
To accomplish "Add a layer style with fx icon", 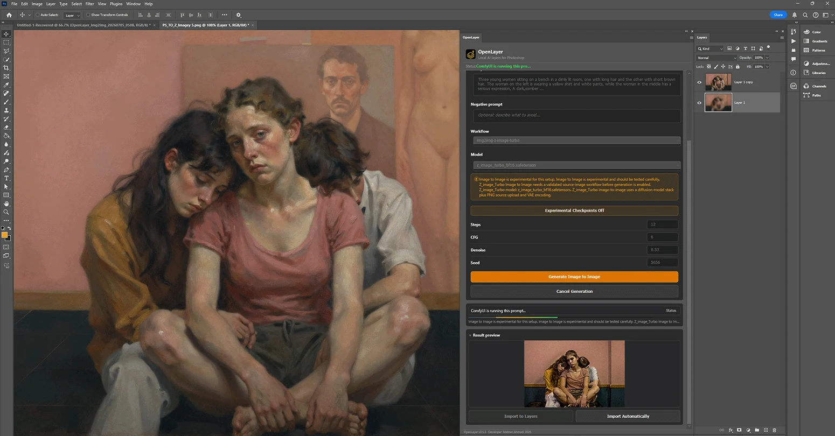I will click(731, 430).
